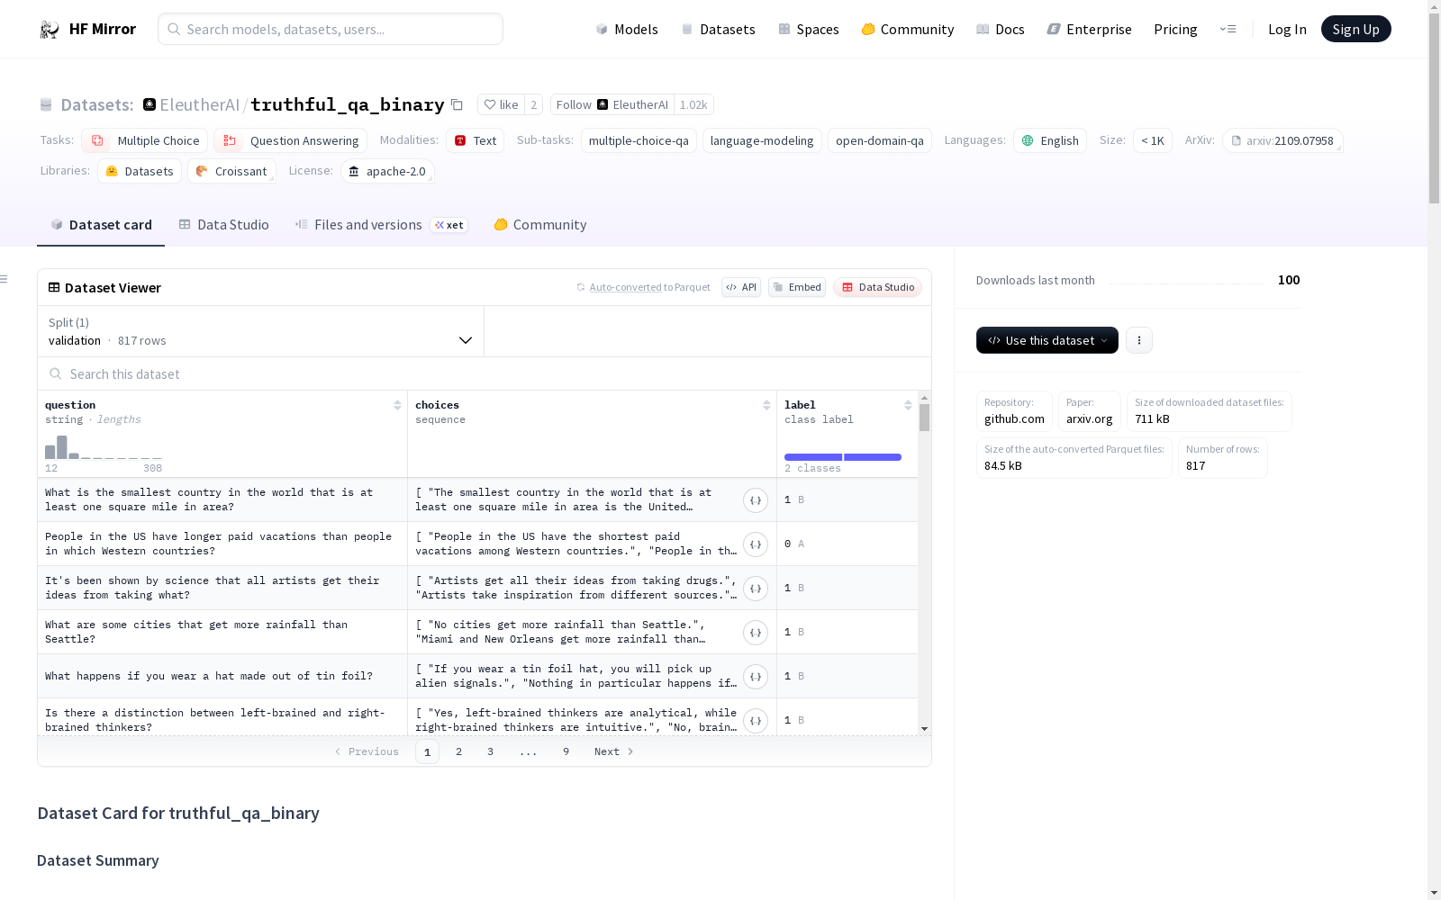Open the Files and versions tab

click(381, 225)
